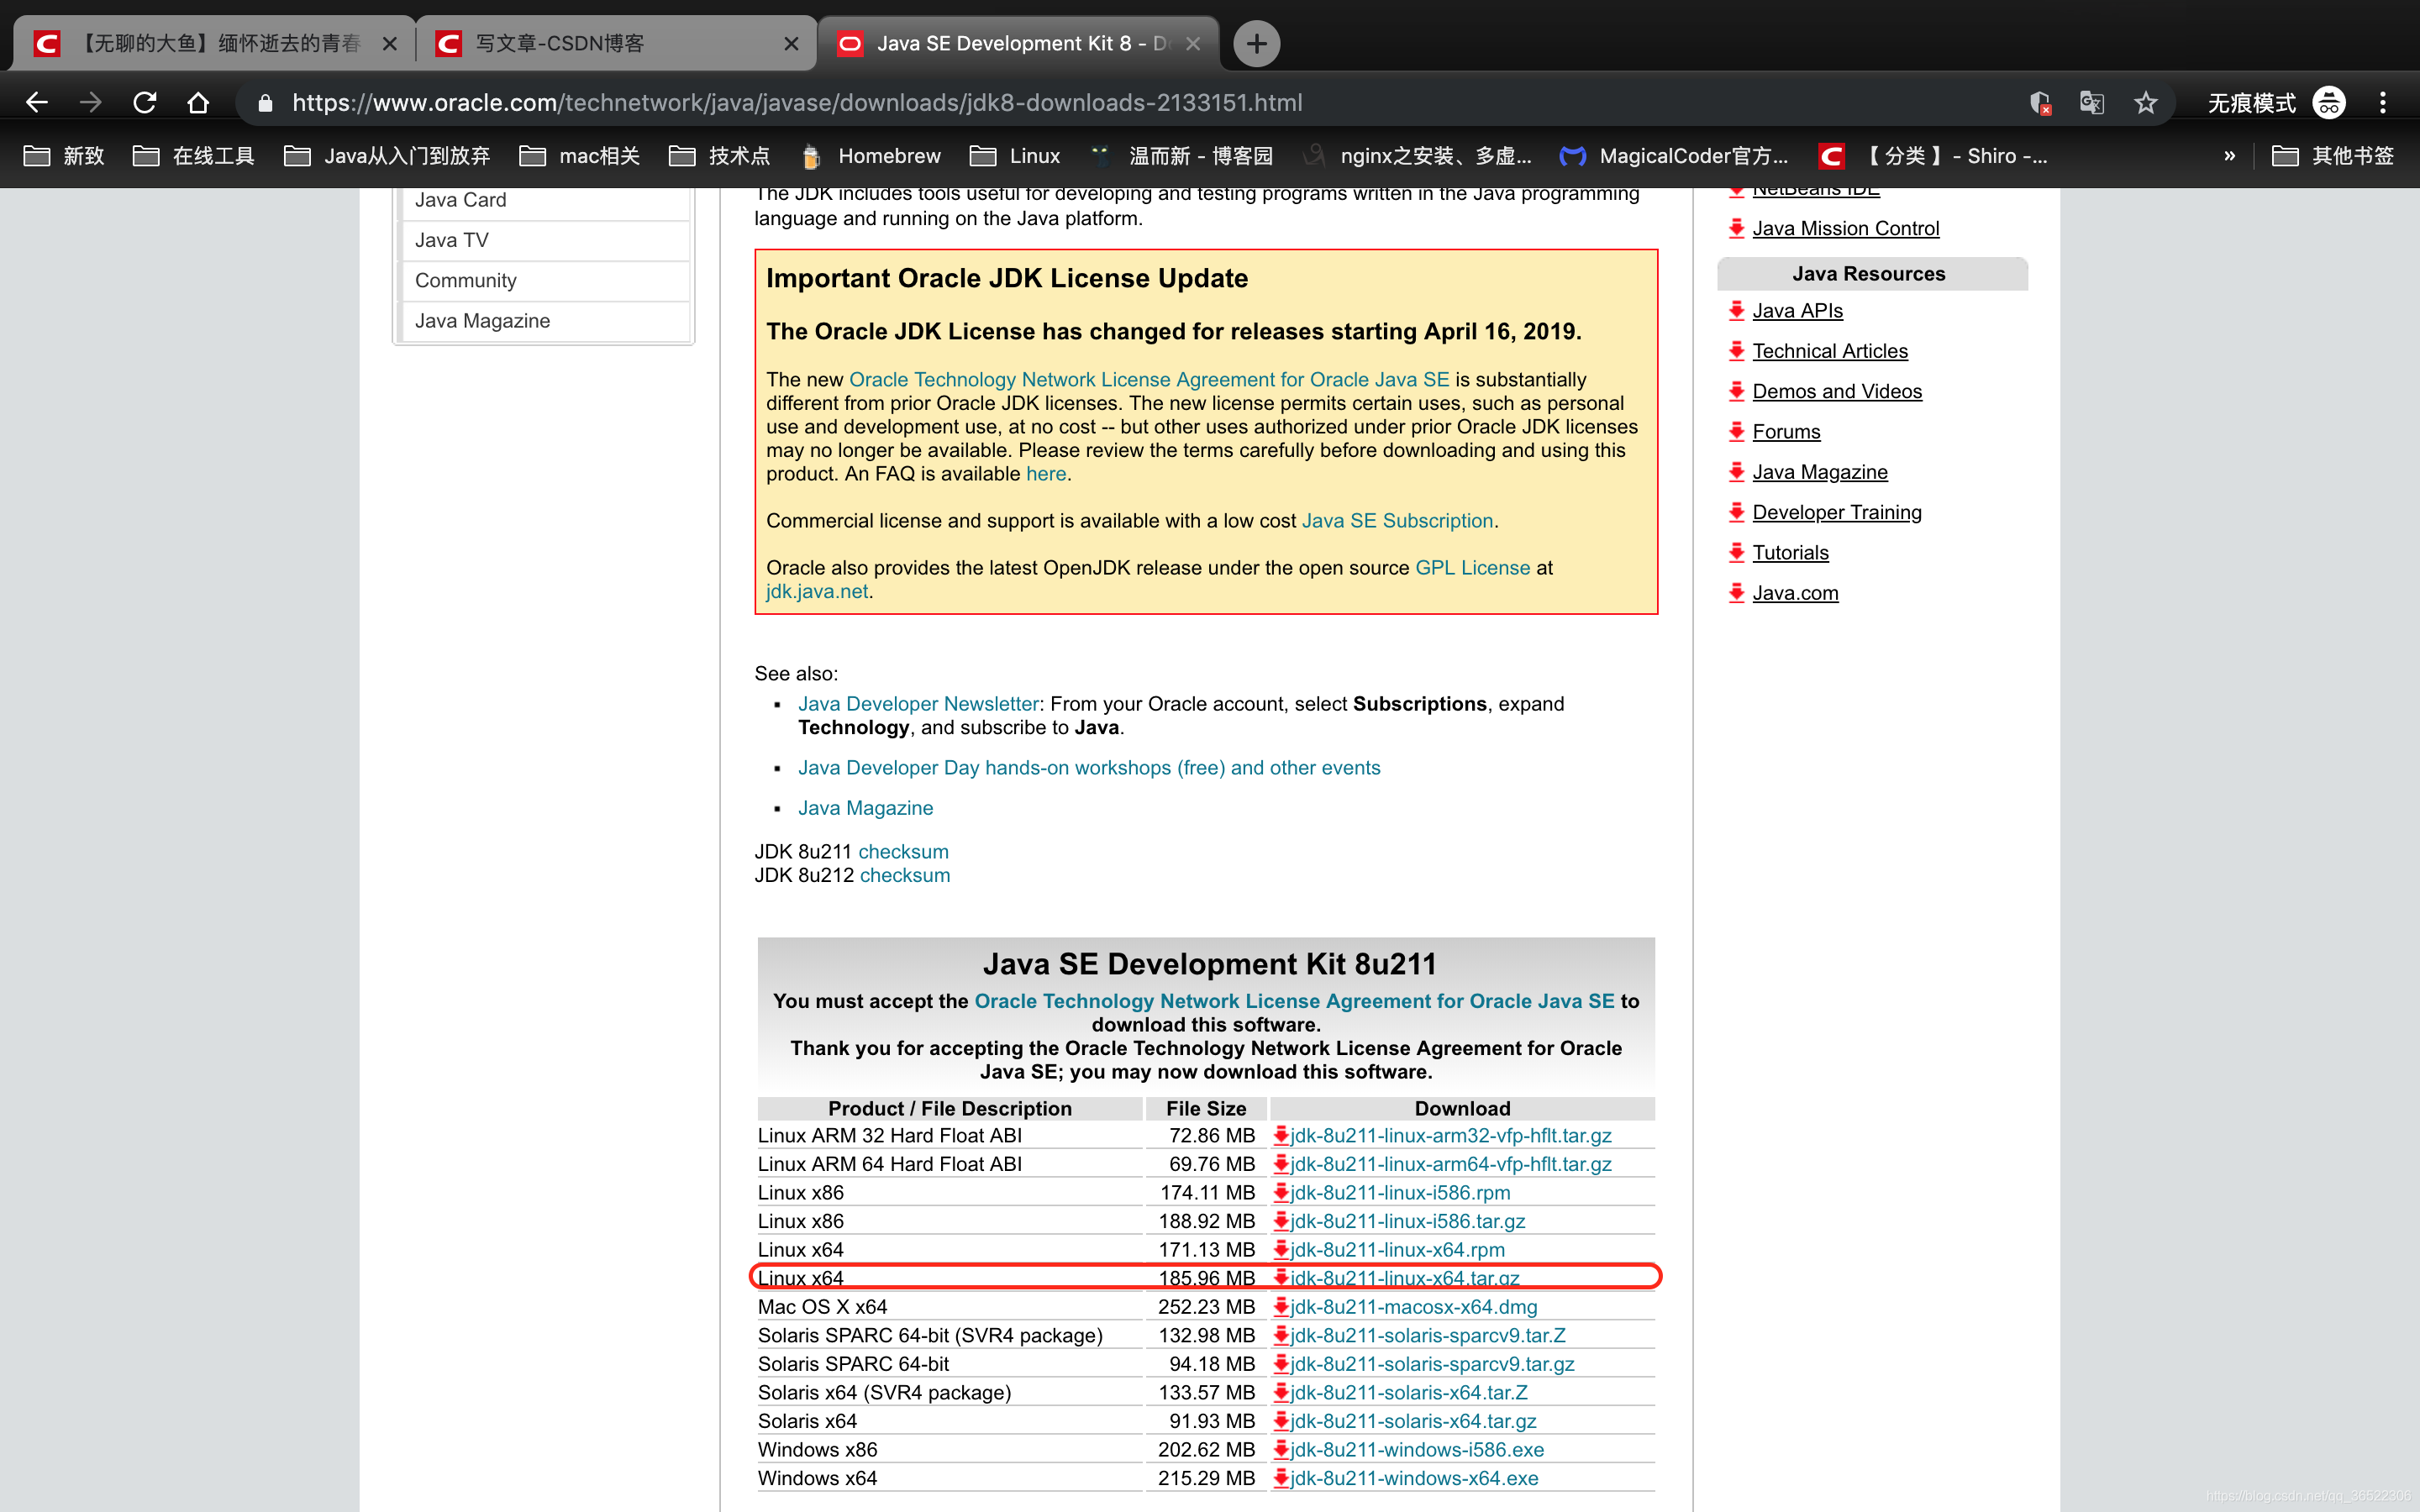Expand hidden bookmarks overflow chevron
Image resolution: width=2420 pixels, height=1512 pixels.
(2229, 156)
